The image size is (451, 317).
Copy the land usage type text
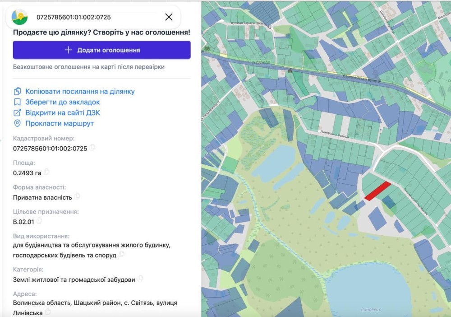122,254
